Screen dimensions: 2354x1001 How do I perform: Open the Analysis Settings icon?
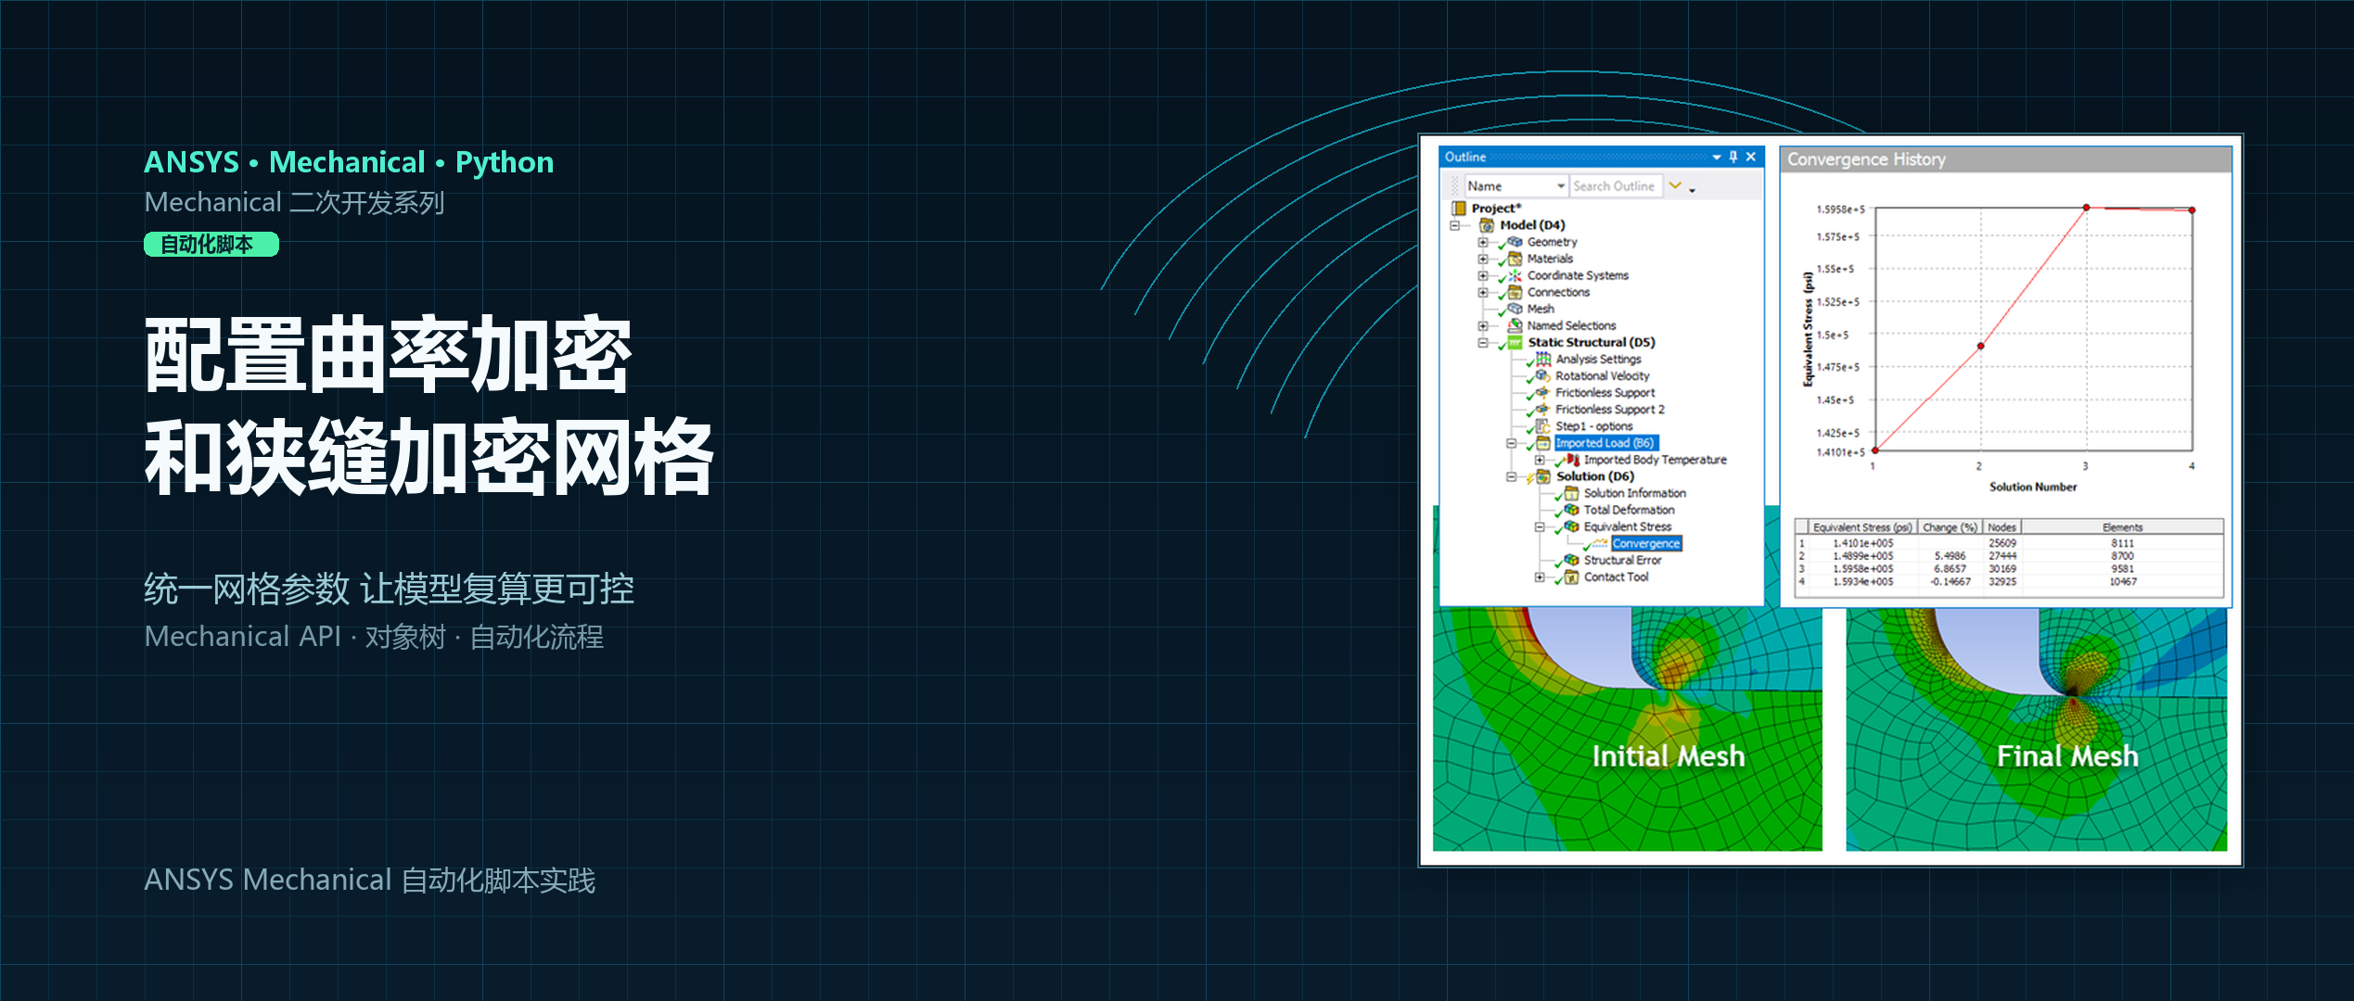pyautogui.click(x=1543, y=359)
